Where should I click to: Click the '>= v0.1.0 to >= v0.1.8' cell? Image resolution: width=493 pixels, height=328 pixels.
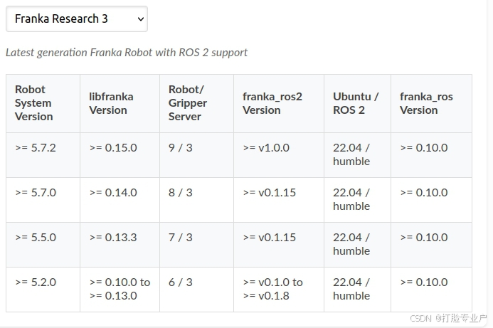tap(272, 289)
